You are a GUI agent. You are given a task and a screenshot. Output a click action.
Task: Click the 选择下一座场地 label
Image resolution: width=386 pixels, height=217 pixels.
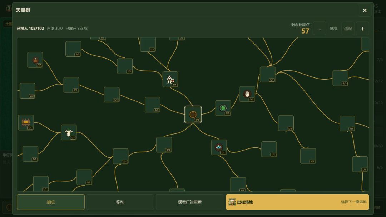(353, 202)
